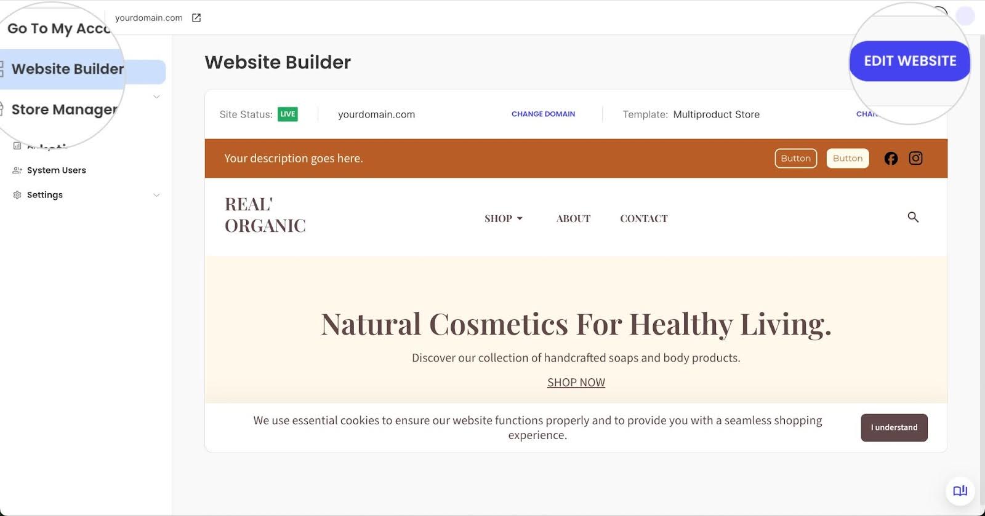This screenshot has width=985, height=516.
Task: Click the Go To My Account link
Action: point(58,28)
